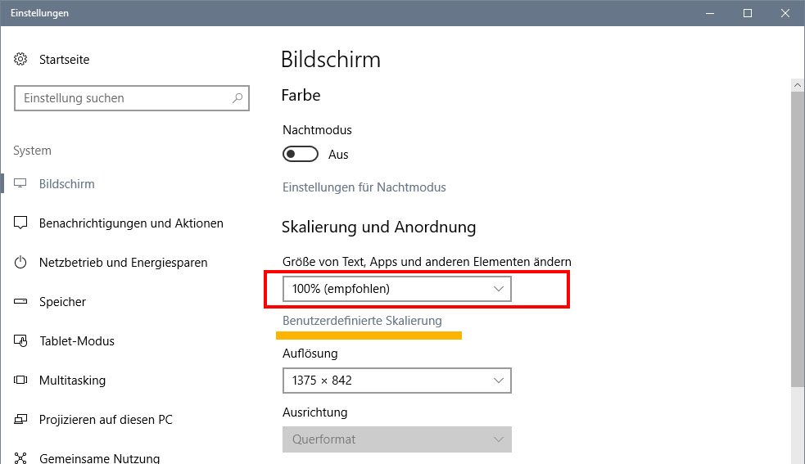Click the Projizieren auf diesen PC icon

[21, 420]
